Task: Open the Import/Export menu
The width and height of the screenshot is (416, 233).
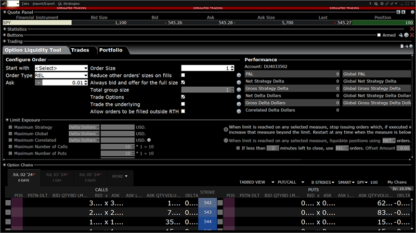Action: pos(44,4)
